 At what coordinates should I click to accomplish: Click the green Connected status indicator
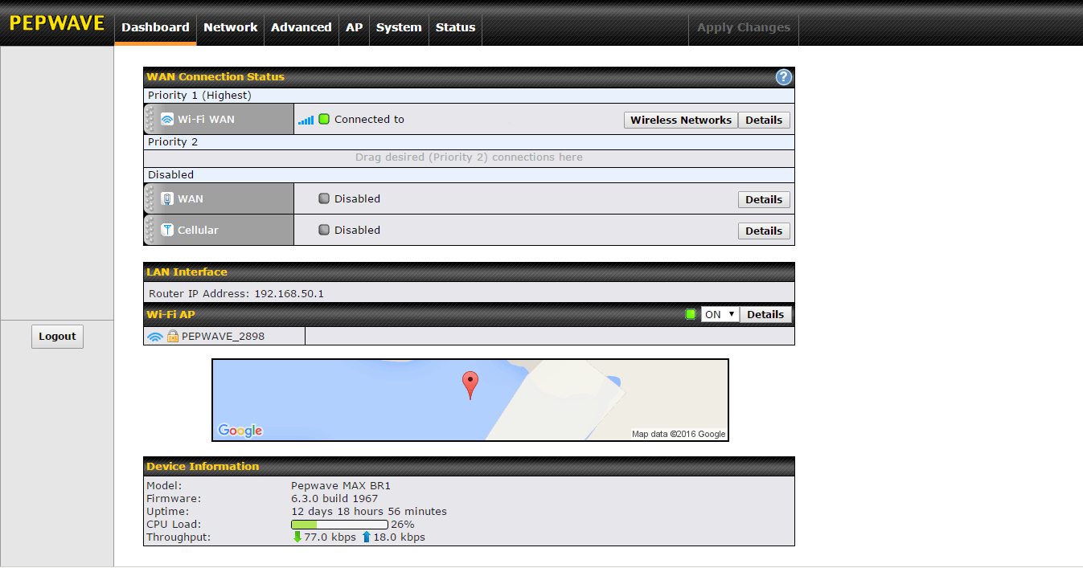pos(324,119)
